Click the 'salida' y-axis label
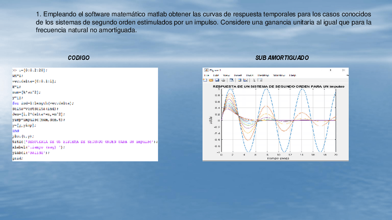 click(210, 120)
